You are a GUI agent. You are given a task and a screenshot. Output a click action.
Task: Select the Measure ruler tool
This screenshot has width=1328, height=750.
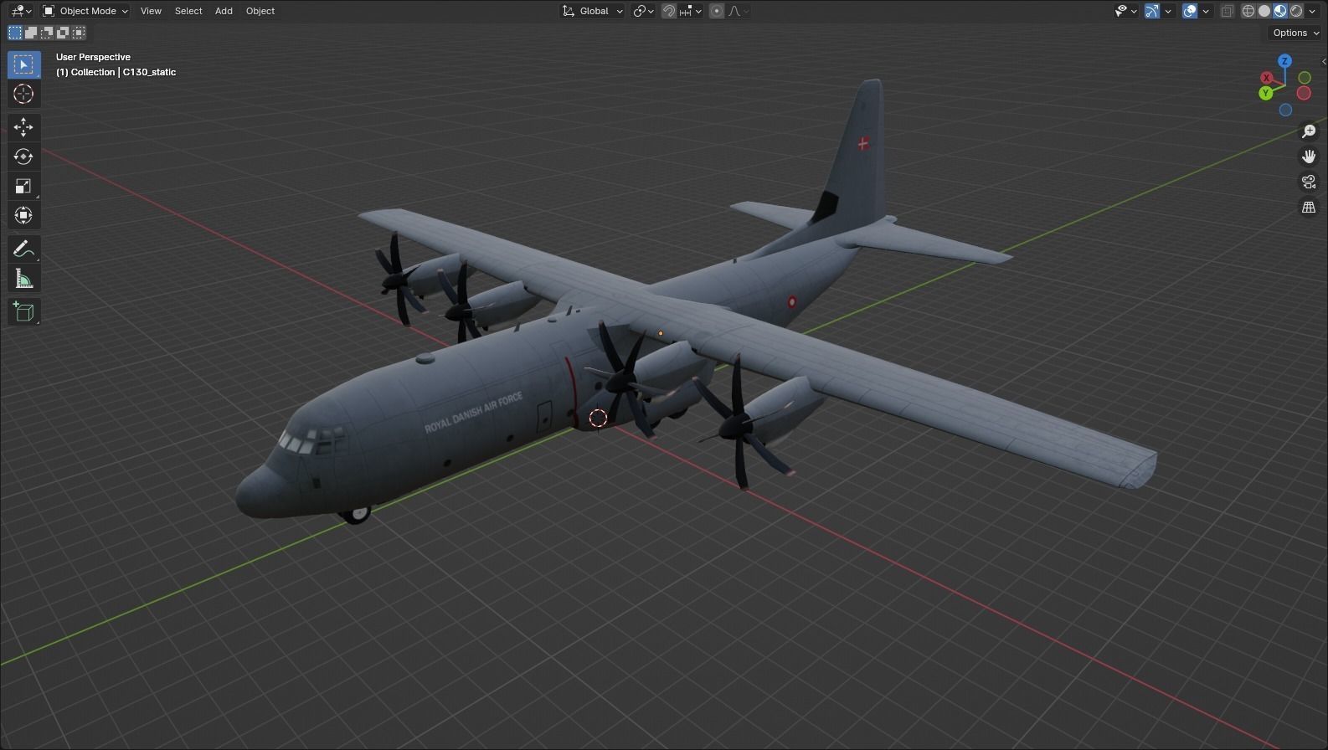point(23,278)
